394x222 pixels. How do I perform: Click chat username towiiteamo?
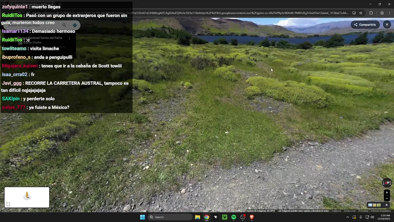(14, 48)
